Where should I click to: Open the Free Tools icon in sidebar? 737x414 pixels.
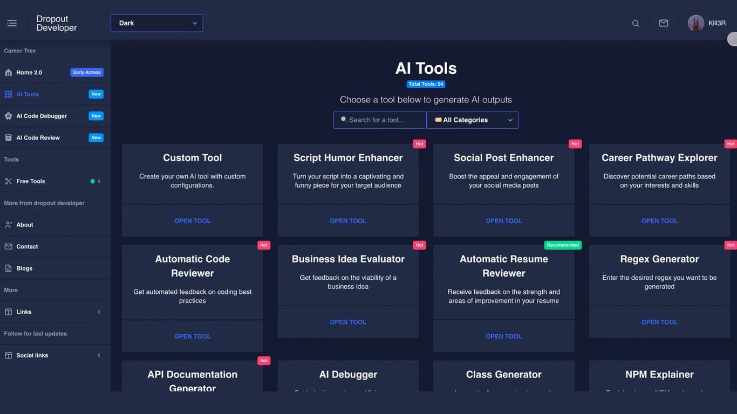tap(9, 181)
